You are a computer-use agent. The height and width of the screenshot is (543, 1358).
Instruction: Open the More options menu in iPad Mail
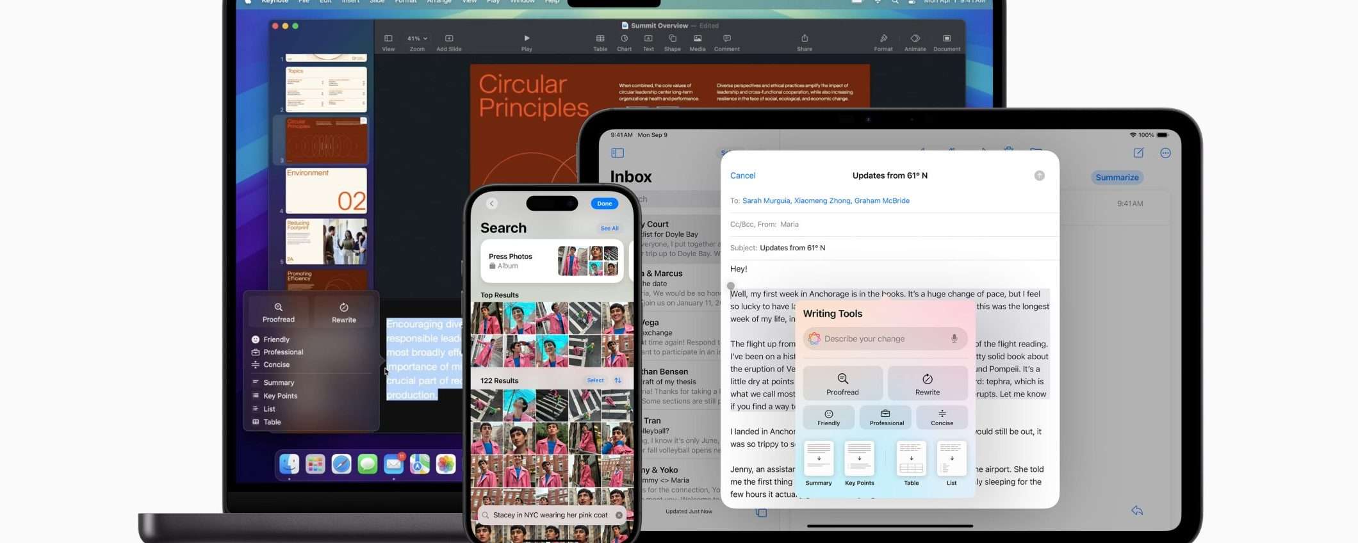(x=1166, y=153)
